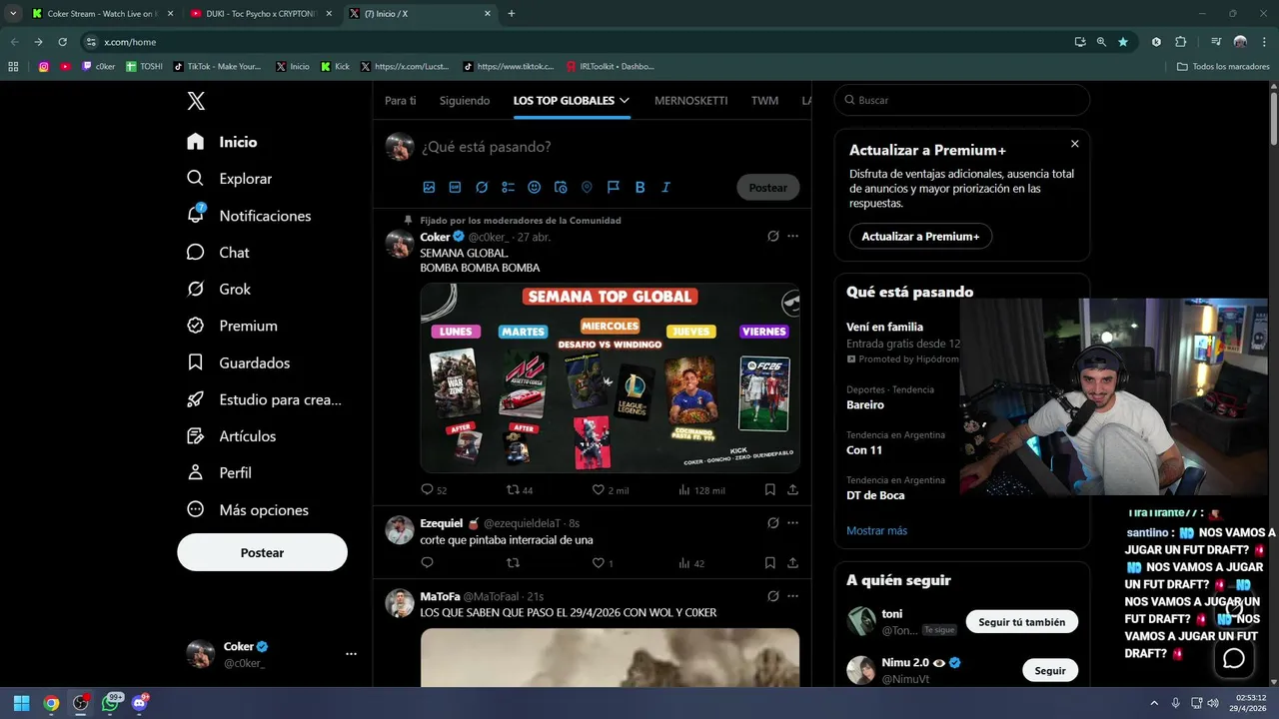Open Estudio para creadores
This screenshot has height=719, width=1279.
pos(264,399)
